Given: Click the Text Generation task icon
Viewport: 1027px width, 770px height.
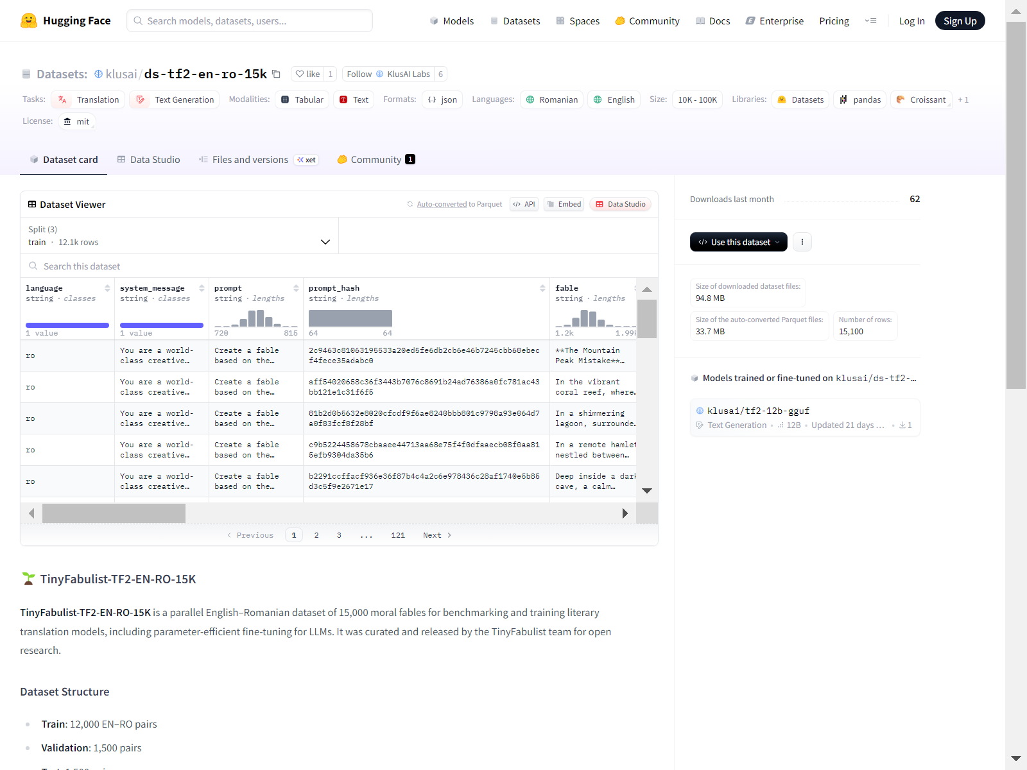Looking at the screenshot, I should tap(141, 99).
